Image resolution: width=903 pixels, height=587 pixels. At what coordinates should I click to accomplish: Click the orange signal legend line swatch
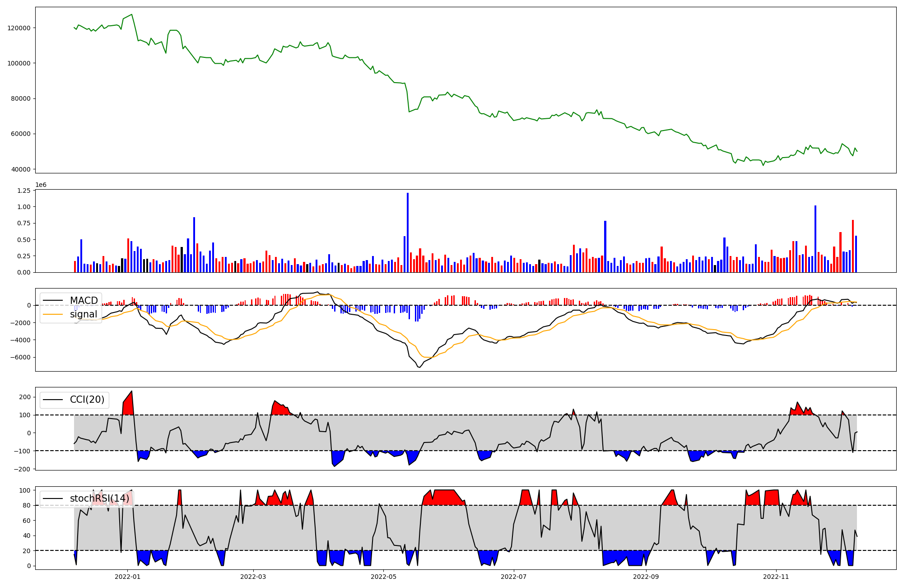(x=53, y=314)
